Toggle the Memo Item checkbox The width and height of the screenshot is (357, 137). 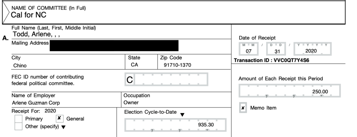[243, 108]
